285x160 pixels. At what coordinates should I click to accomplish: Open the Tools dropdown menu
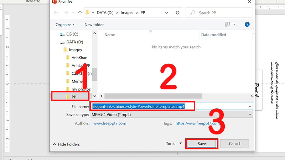tap(174, 144)
